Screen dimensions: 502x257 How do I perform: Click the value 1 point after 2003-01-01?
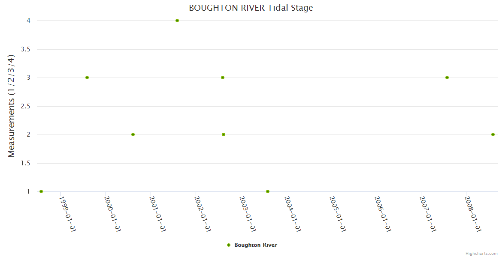[x=268, y=191]
